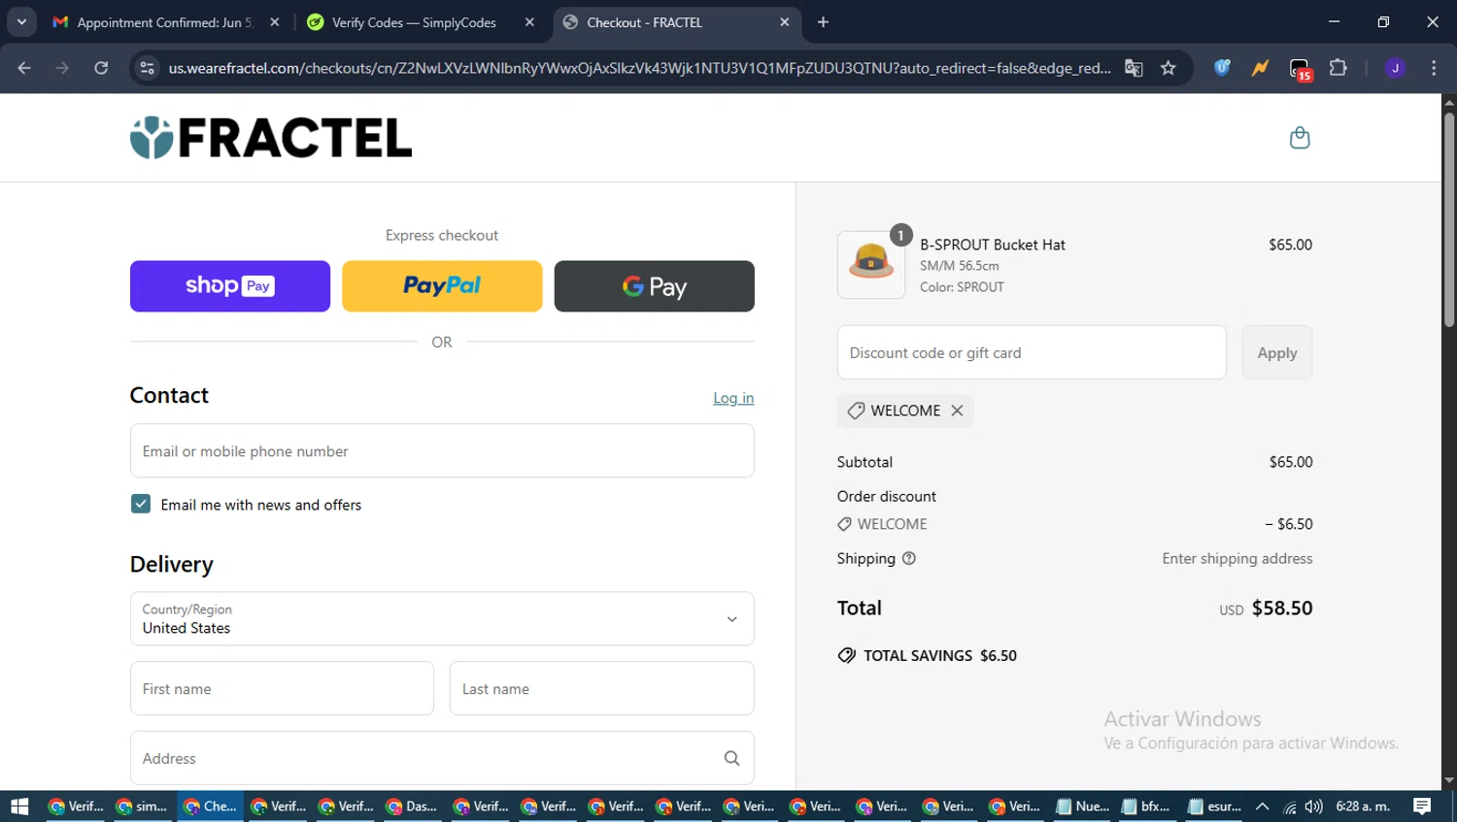Screen dimensions: 1457x822
Task: Open the blue shield extension icon
Action: click(x=1222, y=68)
